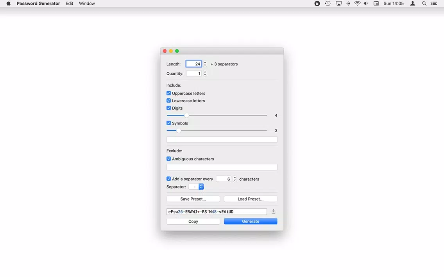Click the custom symbols text field

click(x=222, y=139)
